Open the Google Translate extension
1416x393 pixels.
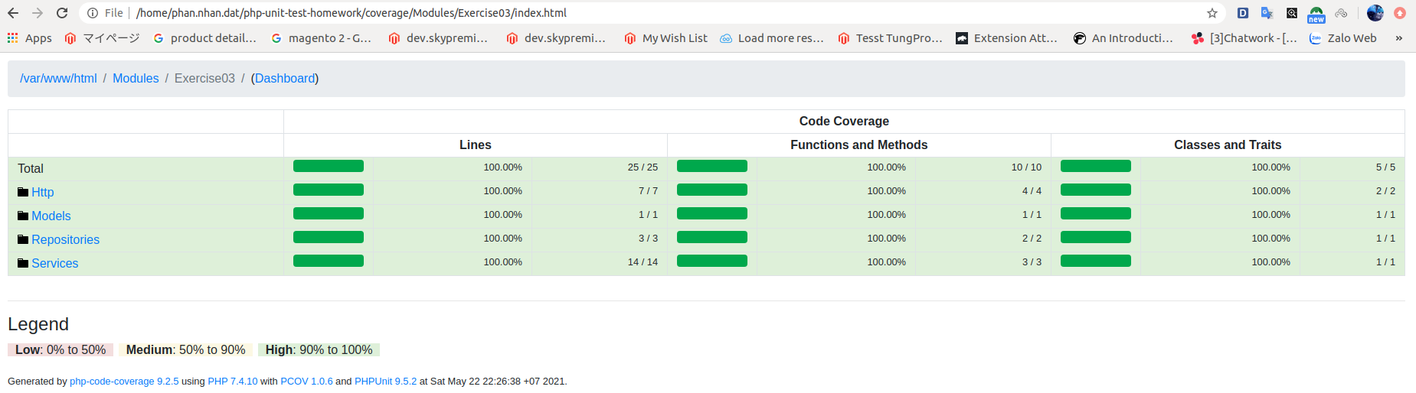(1267, 13)
